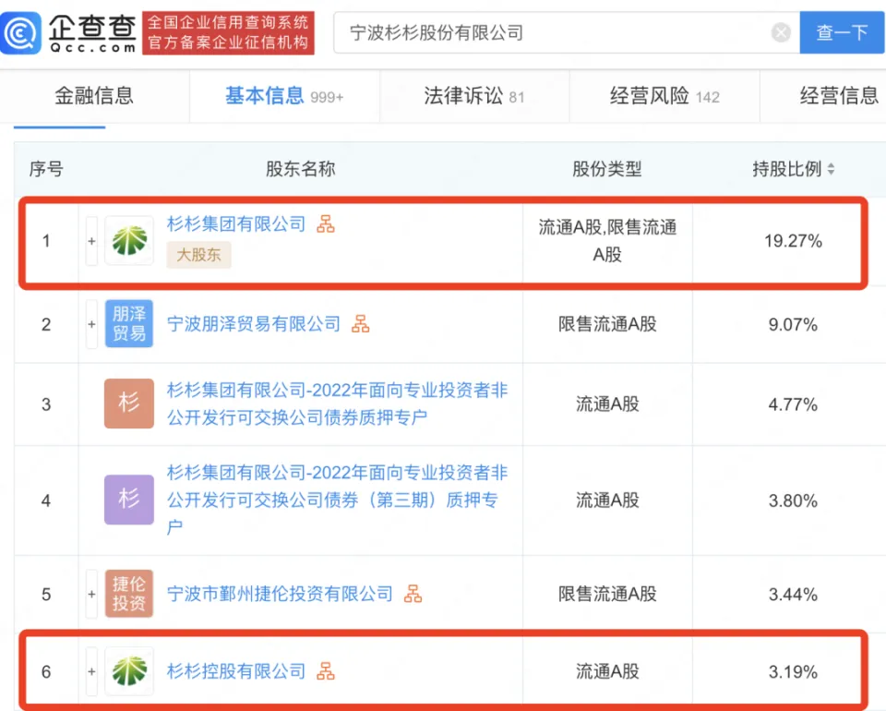The image size is (886, 711).
Task: Expand row 5 捷伦投资 with plus button
Action: pyautogui.click(x=91, y=594)
